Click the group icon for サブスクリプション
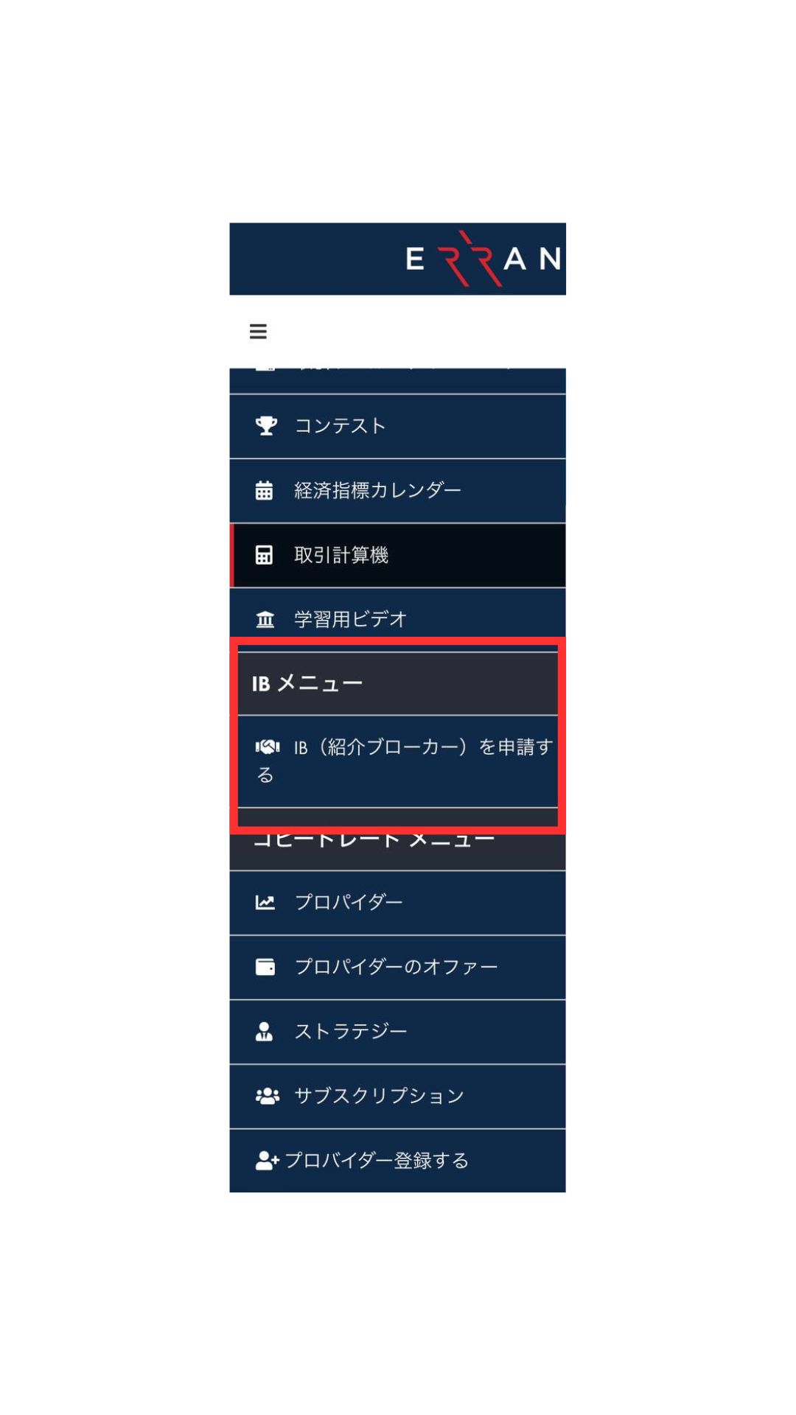The image size is (796, 1415). (x=267, y=1096)
